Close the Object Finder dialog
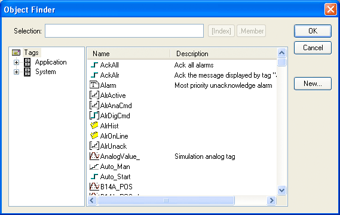Screen dimensions: 340x215 [330, 10]
